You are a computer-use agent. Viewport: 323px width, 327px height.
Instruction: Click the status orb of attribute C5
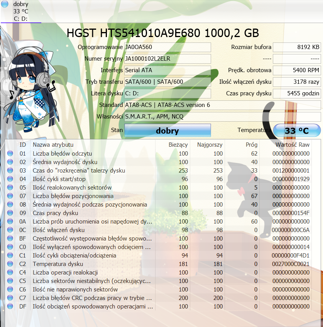tap(10, 281)
